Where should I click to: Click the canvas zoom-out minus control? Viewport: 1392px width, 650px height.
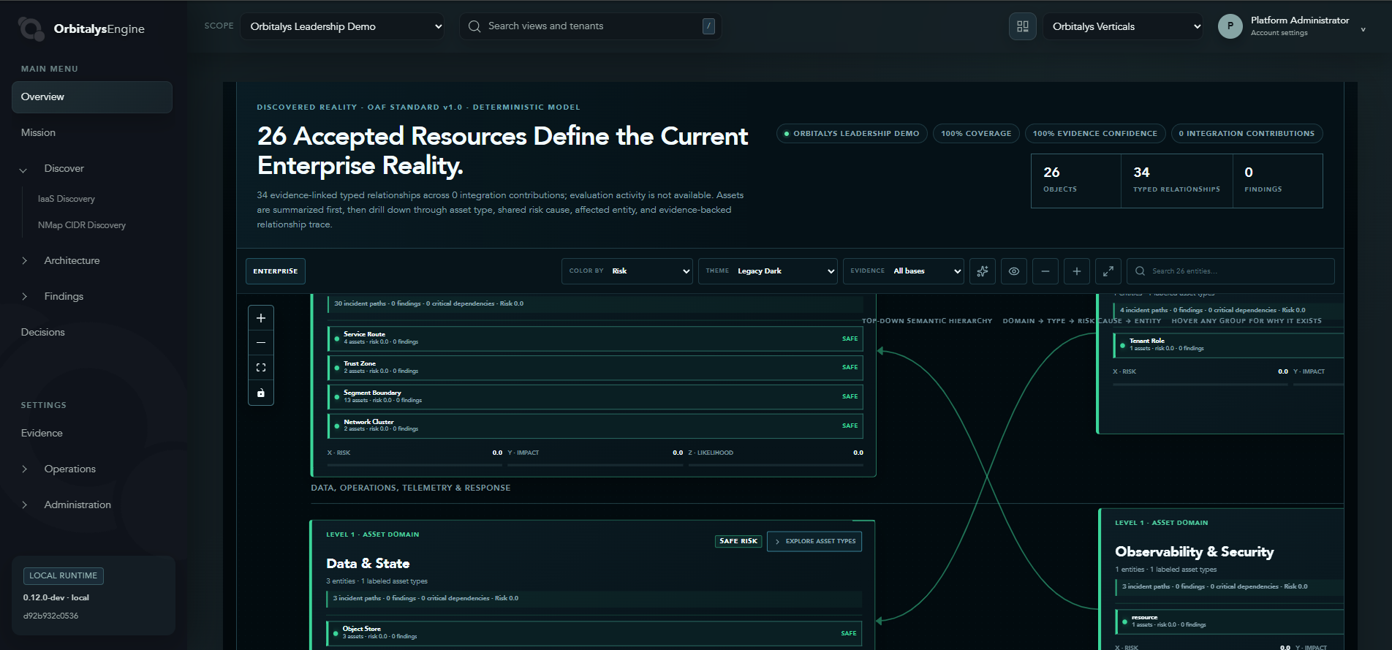(x=261, y=343)
